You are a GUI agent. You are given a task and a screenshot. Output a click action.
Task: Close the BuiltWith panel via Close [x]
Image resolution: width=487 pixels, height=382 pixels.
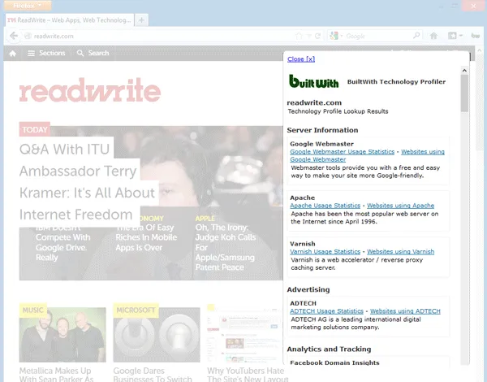[300, 59]
